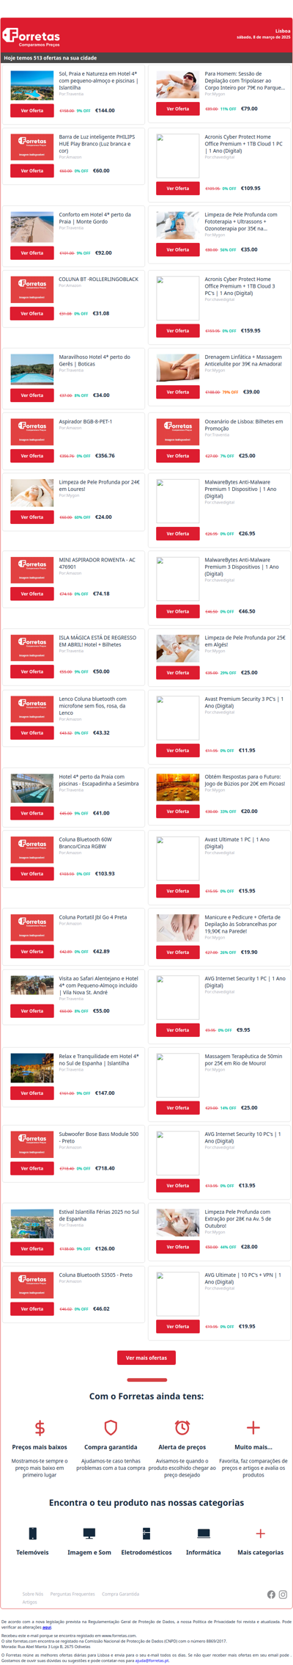
Task: Select the Eletrodomésticos fridge icon
Action: [146, 1533]
